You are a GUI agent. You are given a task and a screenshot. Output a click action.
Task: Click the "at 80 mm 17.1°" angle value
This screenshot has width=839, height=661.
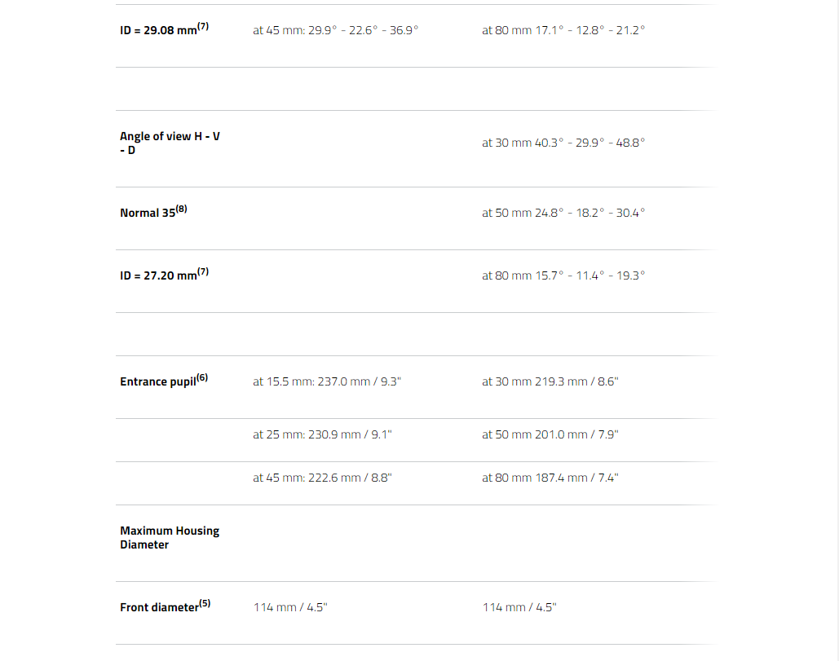(563, 31)
